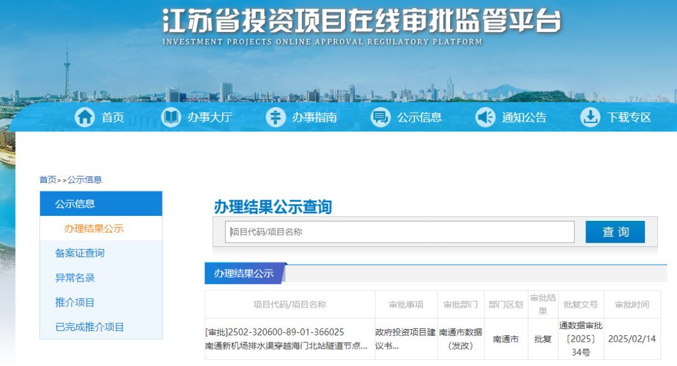Click the 审批时间 column header
This screenshot has height=366, width=677.
632,305
